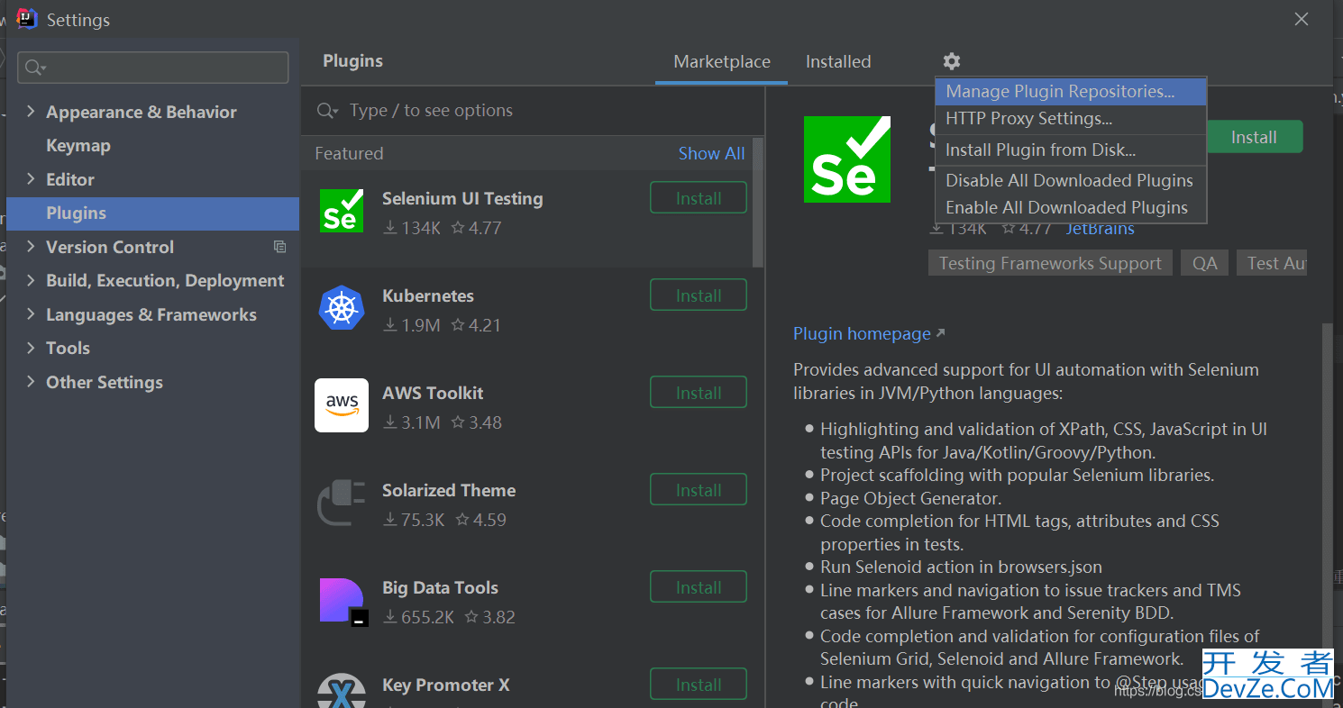Click the JetBrains vendor link
Screen dimensions: 1343x708
click(x=1100, y=229)
